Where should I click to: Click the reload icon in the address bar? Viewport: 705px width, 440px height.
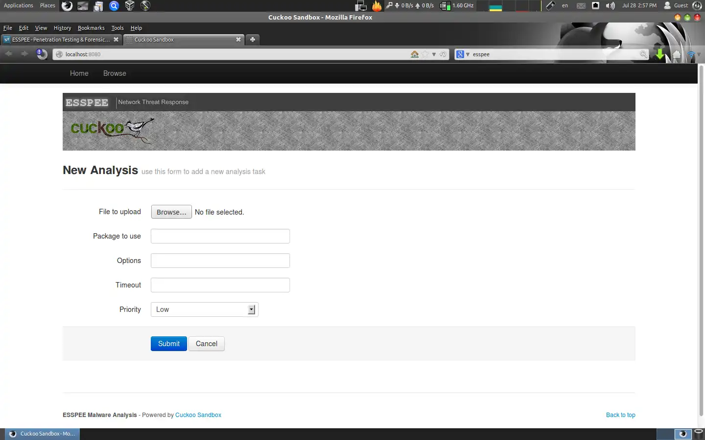tap(443, 54)
